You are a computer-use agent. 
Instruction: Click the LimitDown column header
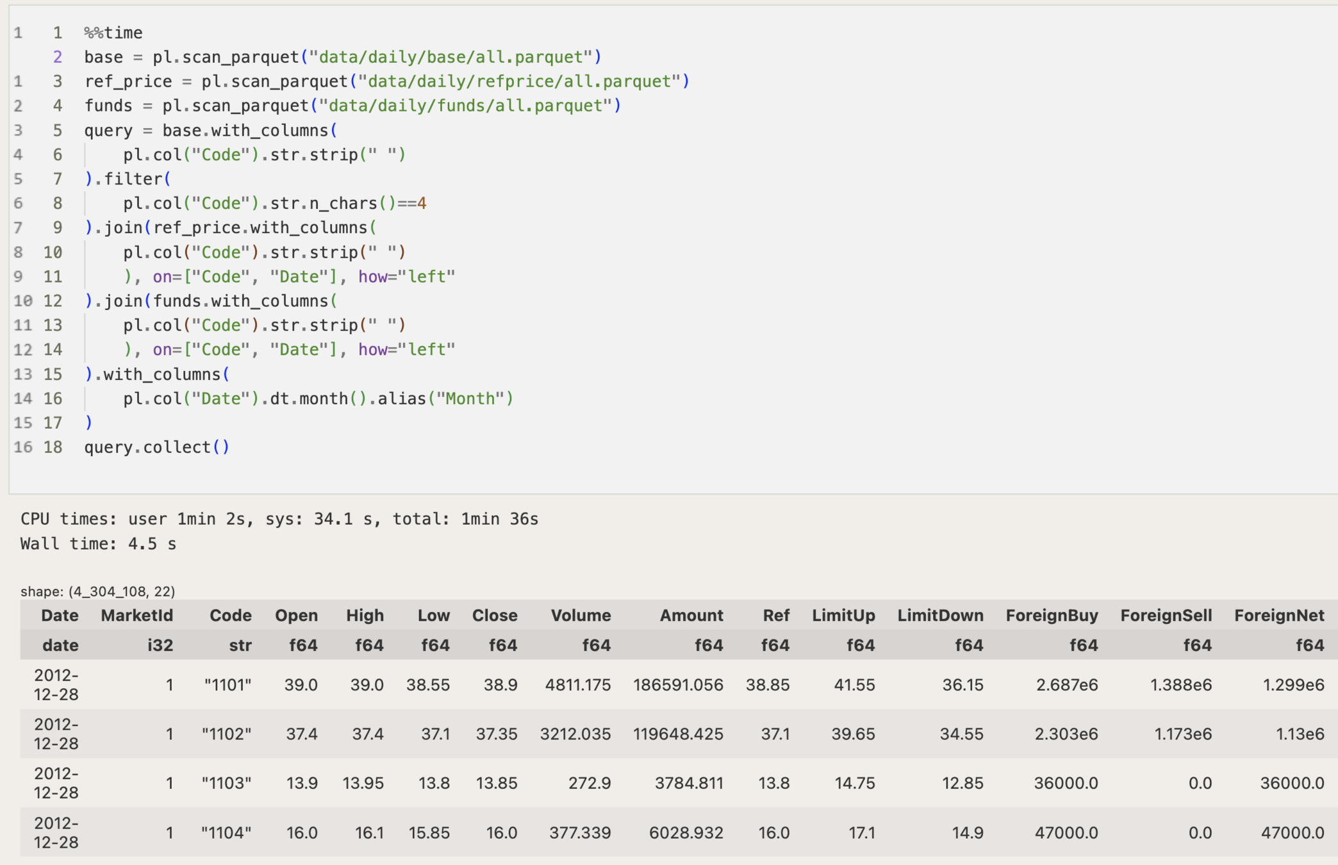point(940,616)
